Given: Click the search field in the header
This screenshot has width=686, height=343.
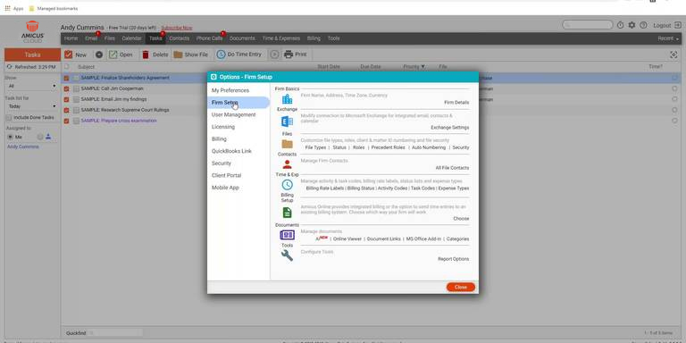Looking at the screenshot, I should click(588, 25).
